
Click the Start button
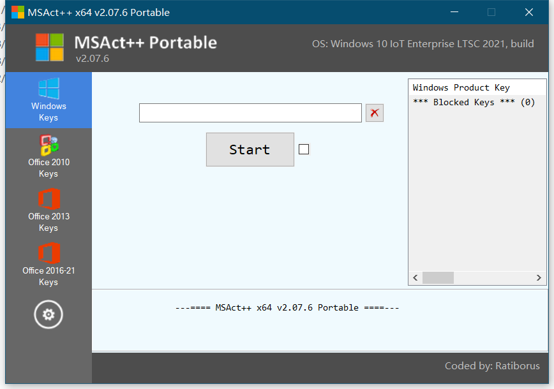250,149
